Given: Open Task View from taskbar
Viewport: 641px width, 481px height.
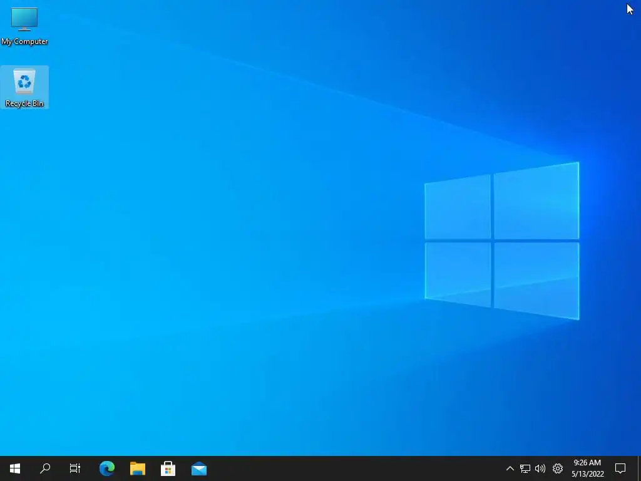Looking at the screenshot, I should pos(75,468).
